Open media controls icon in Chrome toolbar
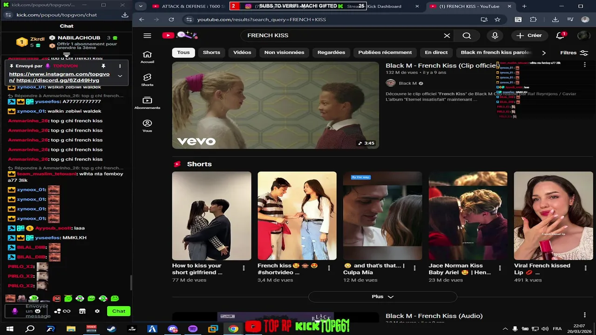The width and height of the screenshot is (596, 335). tap(570, 20)
